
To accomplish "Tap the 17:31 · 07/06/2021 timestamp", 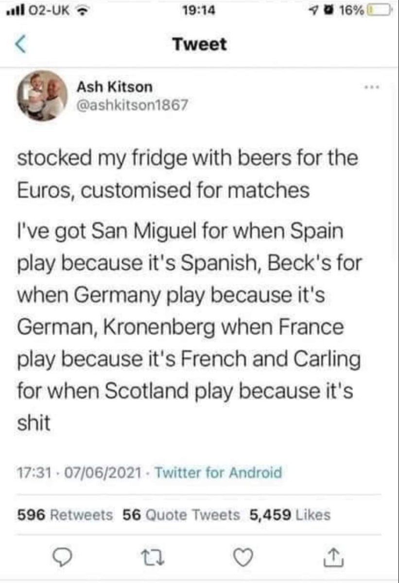I will pos(81,472).
